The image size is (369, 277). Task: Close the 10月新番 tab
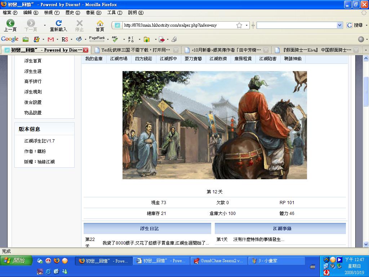266,50
